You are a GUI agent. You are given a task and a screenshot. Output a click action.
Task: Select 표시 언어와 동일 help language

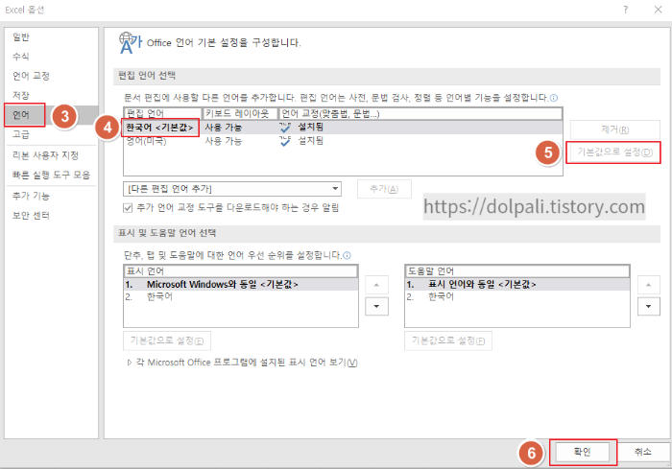(x=517, y=285)
